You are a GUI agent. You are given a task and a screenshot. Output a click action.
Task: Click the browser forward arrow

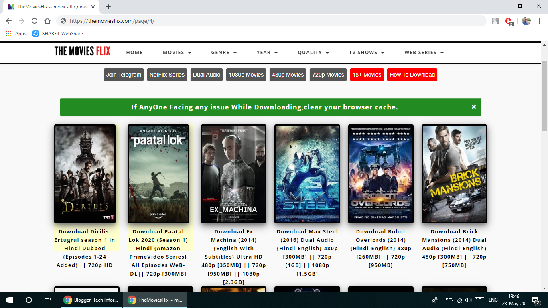pos(22,21)
